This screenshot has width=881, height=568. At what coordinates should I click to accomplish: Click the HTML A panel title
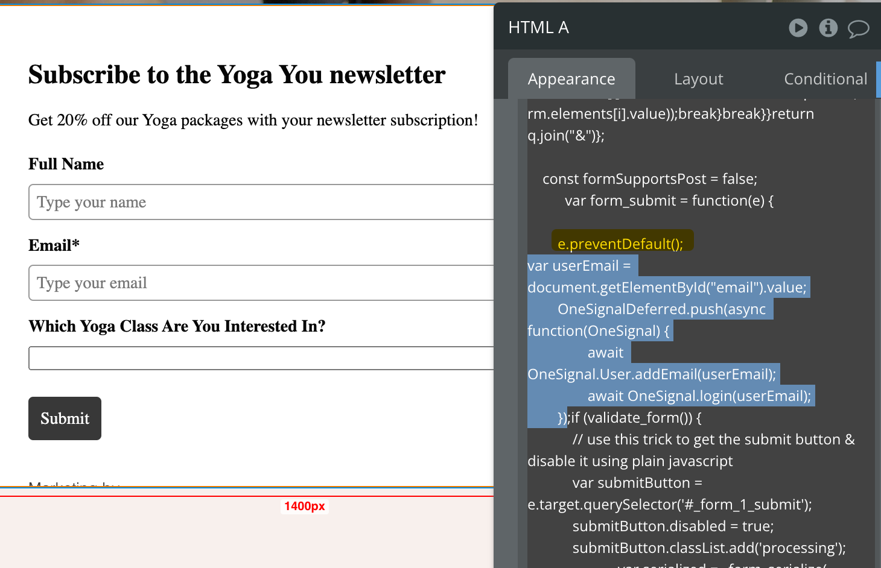pos(538,28)
